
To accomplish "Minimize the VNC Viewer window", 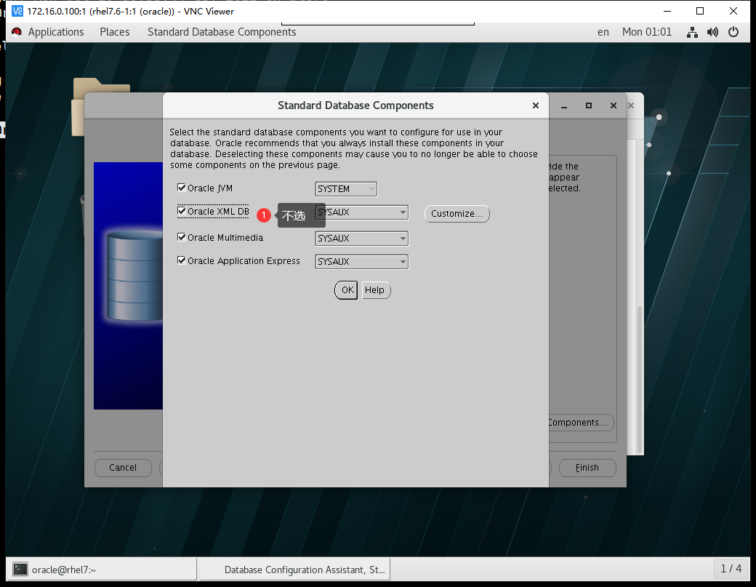I will [x=667, y=11].
